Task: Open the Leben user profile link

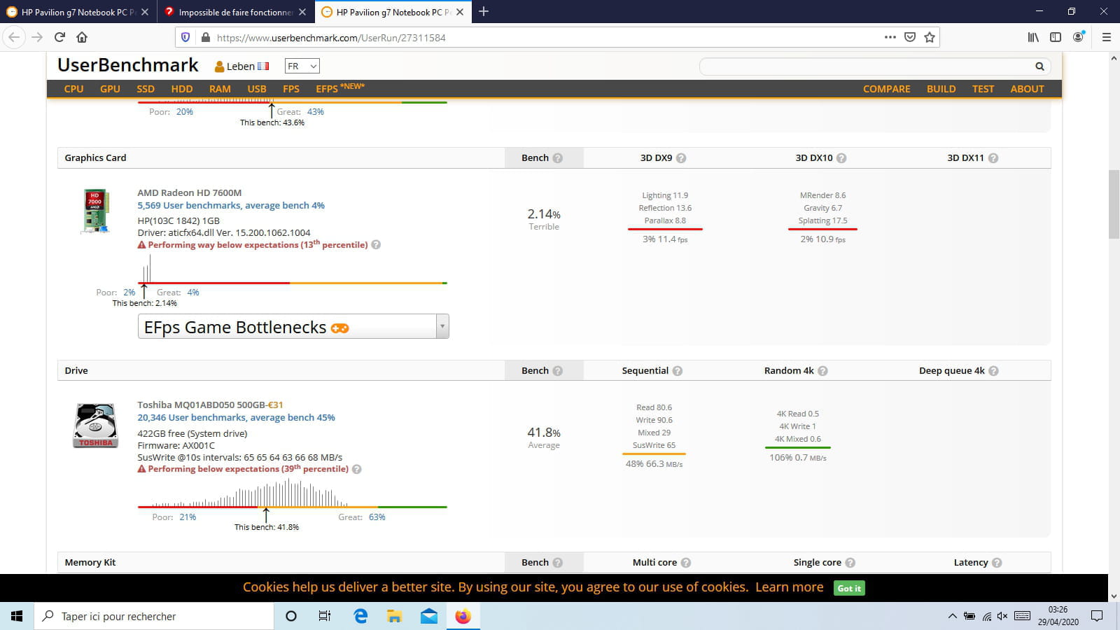Action: [241, 66]
